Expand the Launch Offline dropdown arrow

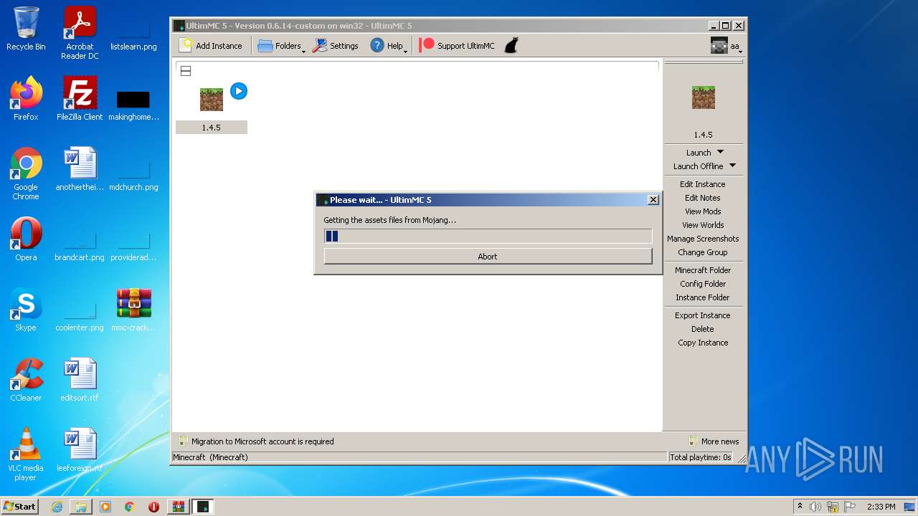(x=732, y=166)
